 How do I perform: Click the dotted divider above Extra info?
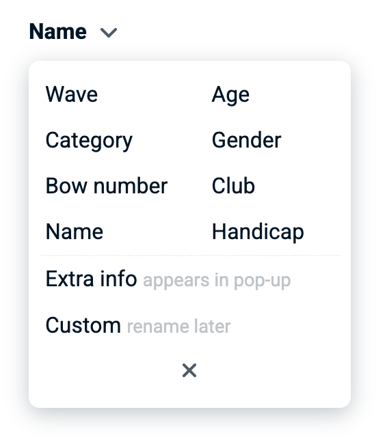[189, 256]
